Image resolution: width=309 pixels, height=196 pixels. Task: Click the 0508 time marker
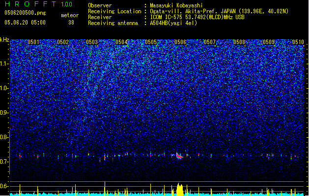point(239,42)
